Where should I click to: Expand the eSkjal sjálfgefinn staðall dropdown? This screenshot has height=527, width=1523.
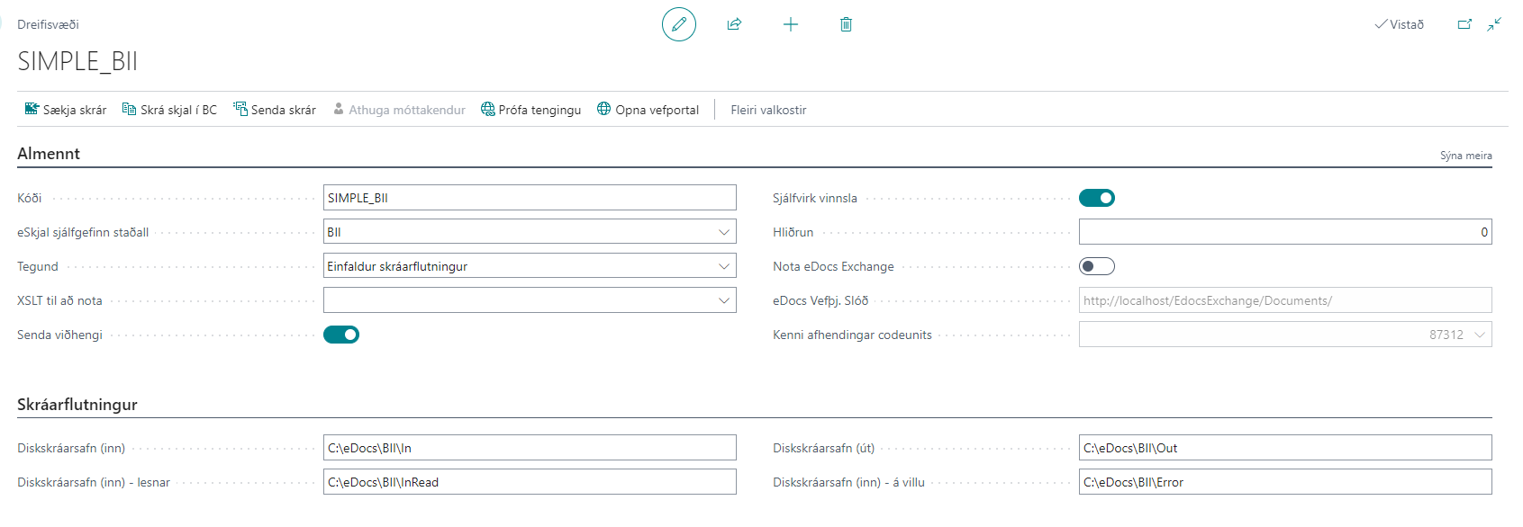click(x=723, y=232)
